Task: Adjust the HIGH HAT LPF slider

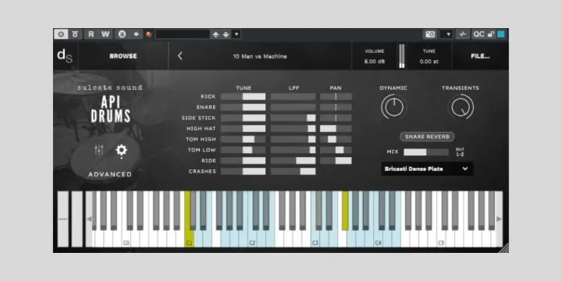Action: tap(293, 128)
